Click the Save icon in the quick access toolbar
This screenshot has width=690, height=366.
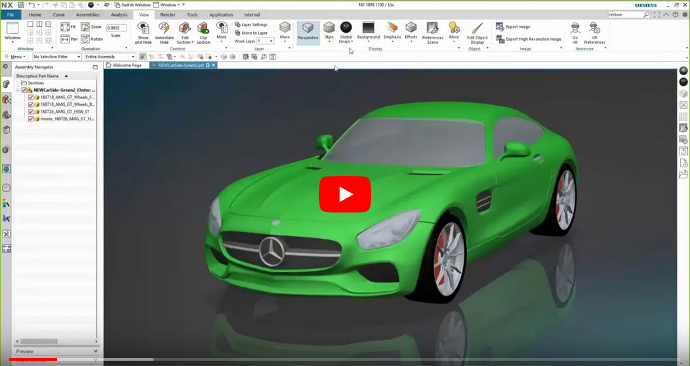tap(21, 5)
